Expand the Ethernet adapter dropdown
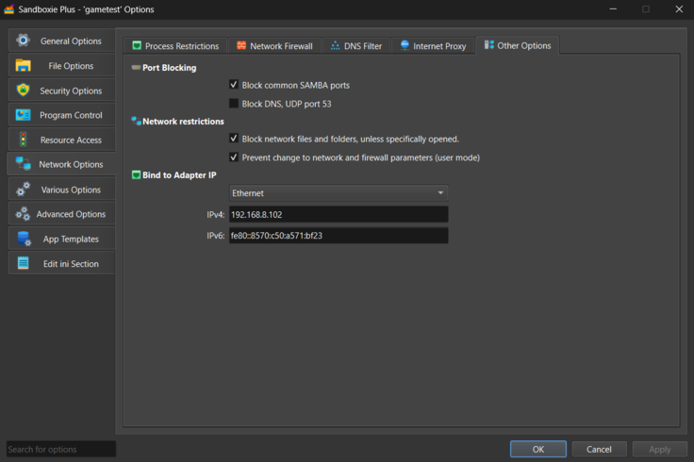The width and height of the screenshot is (694, 462). click(338, 193)
